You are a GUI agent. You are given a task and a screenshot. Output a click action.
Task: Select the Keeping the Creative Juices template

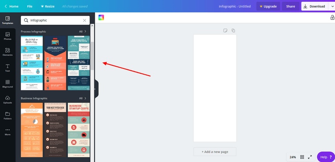click(x=56, y=63)
